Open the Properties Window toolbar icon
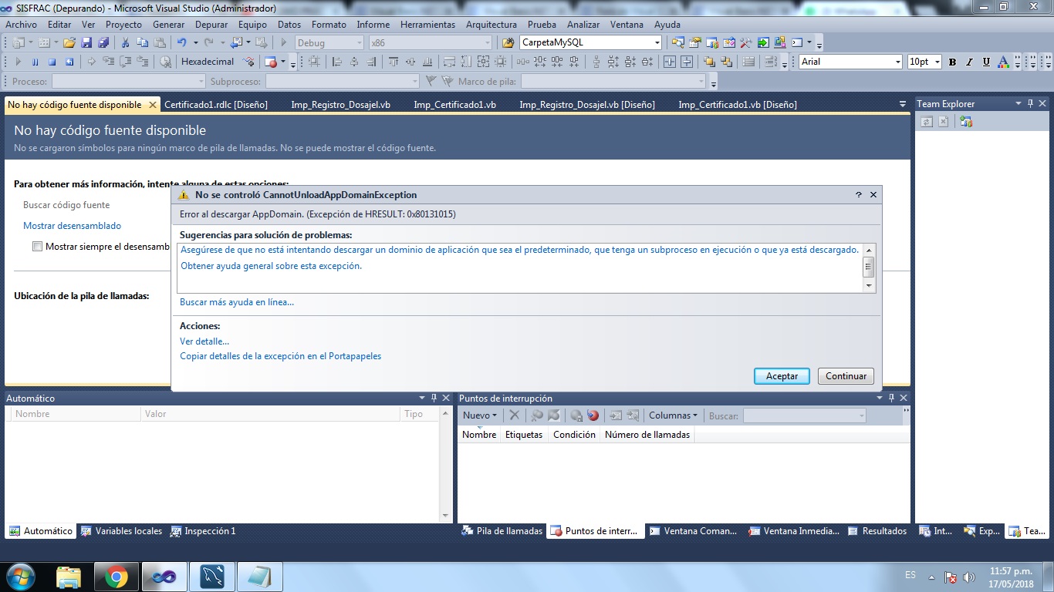This screenshot has height=592, width=1054. (695, 43)
